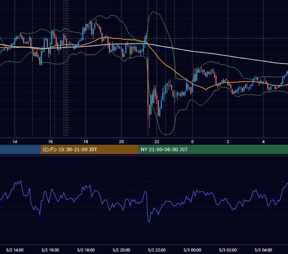The width and height of the screenshot is (288, 254).
Task: Click the 2 hour axis label
Action: pos(228,142)
